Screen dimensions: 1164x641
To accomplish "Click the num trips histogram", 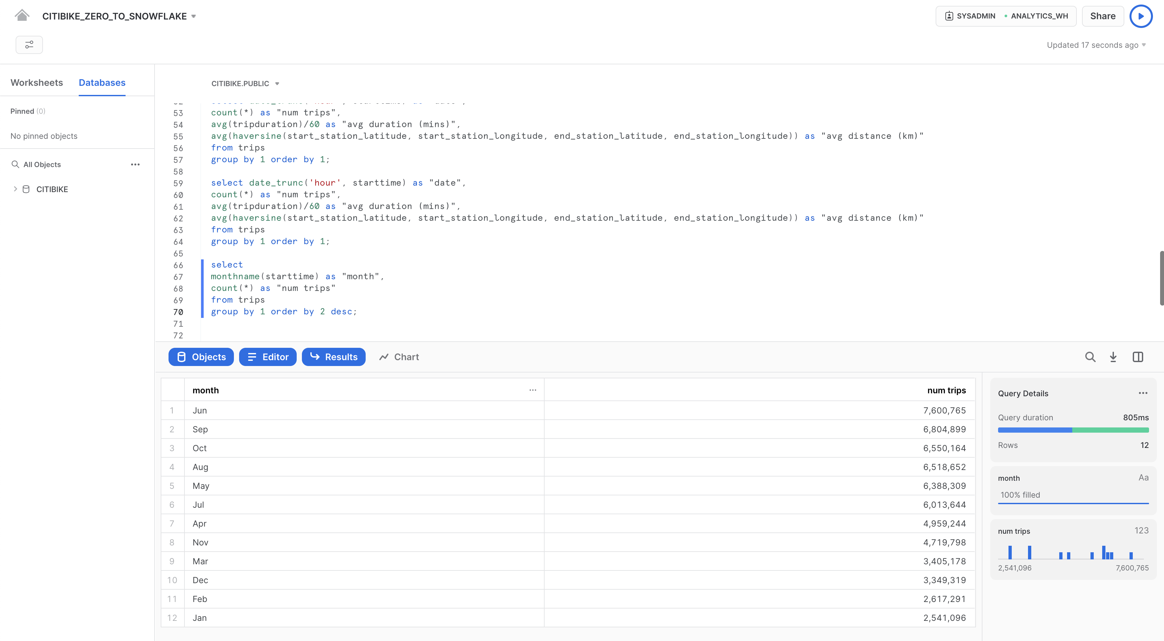I will tap(1073, 553).
